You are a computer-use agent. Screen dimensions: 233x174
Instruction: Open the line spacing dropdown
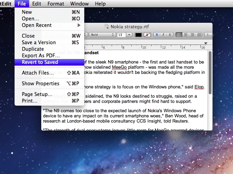pos(208,35)
